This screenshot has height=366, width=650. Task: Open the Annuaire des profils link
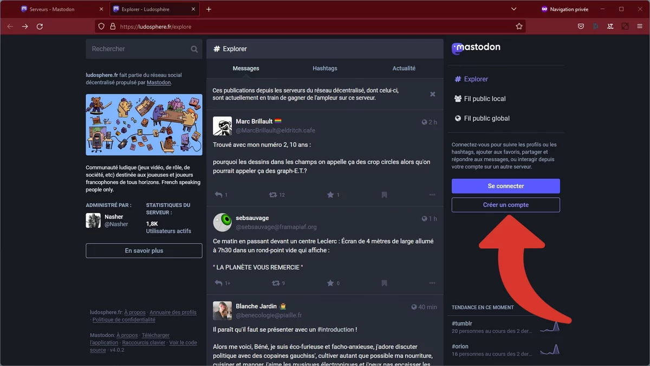(173, 312)
